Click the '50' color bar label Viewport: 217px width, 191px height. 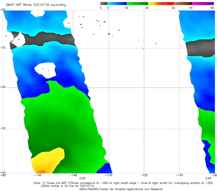point(173,8)
